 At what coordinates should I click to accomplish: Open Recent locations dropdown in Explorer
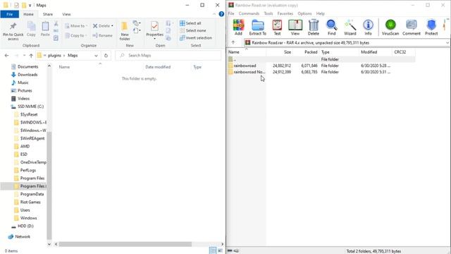click(x=24, y=55)
